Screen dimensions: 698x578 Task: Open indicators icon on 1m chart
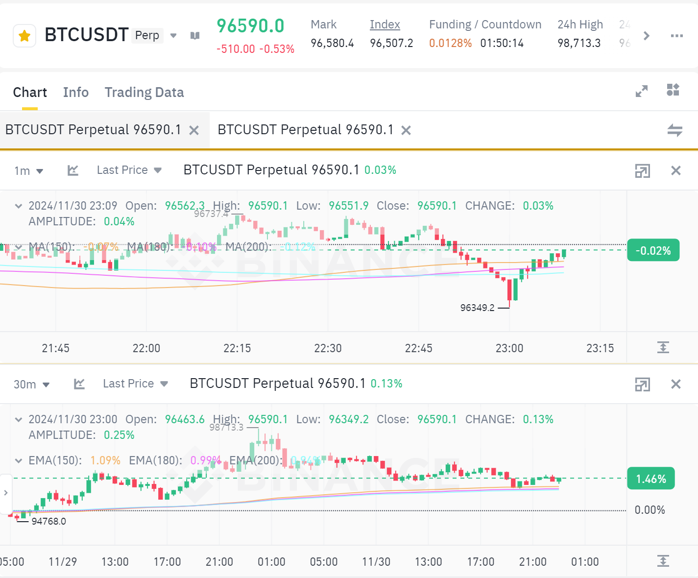[73, 170]
